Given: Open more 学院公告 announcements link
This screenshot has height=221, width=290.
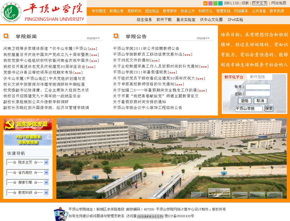Looking at the screenshot, I should point(203,38).
